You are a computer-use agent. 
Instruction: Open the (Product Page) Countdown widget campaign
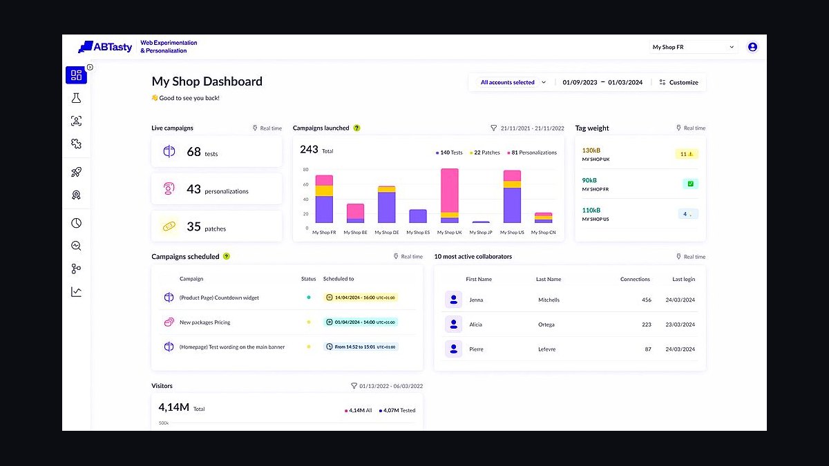point(219,298)
